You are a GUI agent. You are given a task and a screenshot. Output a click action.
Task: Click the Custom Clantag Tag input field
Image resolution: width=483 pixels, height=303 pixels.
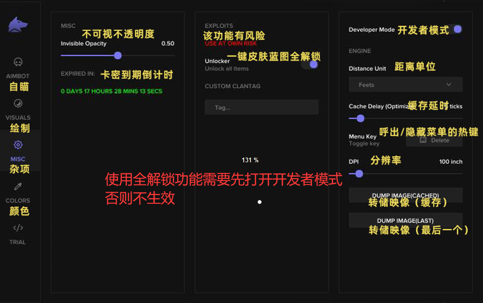click(x=261, y=107)
